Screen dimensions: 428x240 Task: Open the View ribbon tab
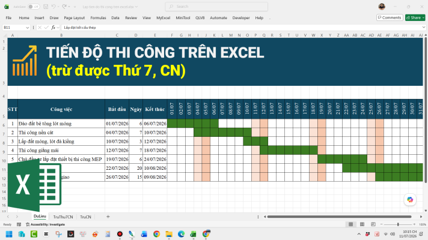147,18
